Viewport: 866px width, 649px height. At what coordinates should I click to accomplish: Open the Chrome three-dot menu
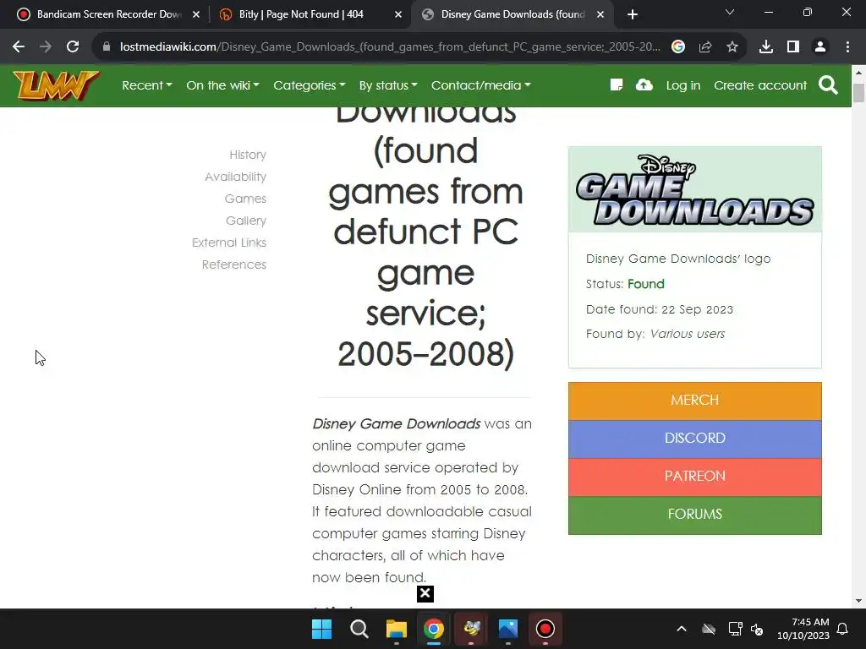coord(847,47)
